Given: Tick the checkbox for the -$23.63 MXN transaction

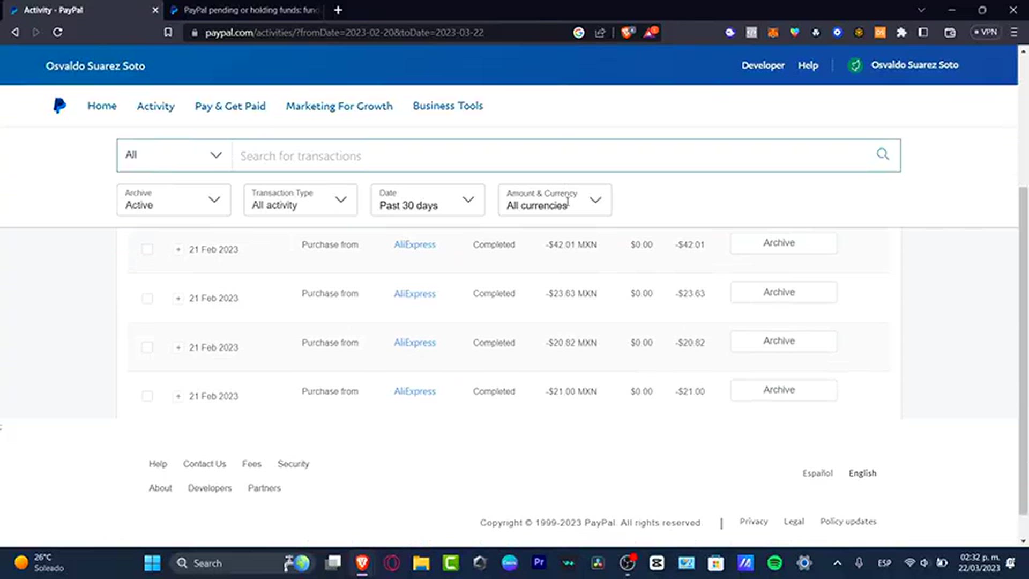Looking at the screenshot, I should pyautogui.click(x=147, y=298).
